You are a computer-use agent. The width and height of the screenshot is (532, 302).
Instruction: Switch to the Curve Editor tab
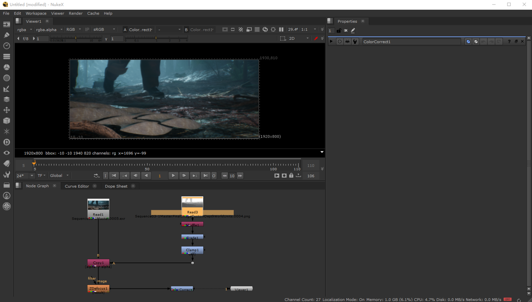point(77,186)
